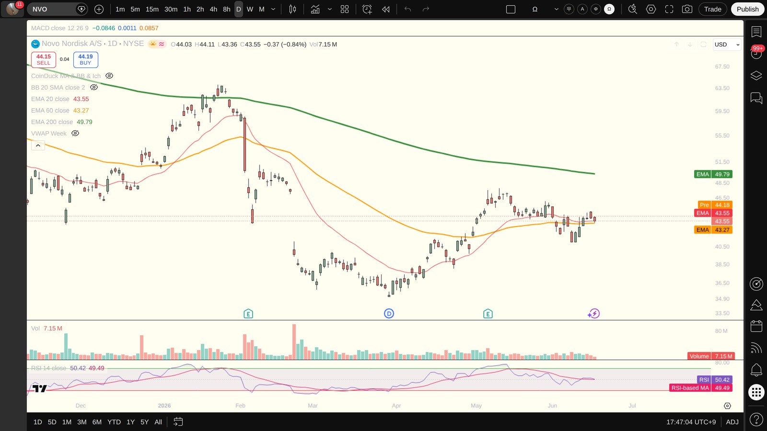Click the Trade button
The width and height of the screenshot is (767, 431).
713,9
